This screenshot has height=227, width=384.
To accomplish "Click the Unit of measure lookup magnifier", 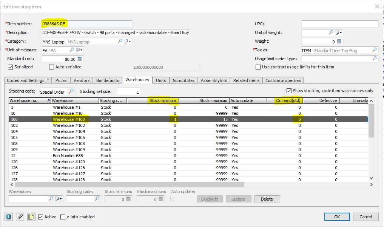I will pos(72,50).
